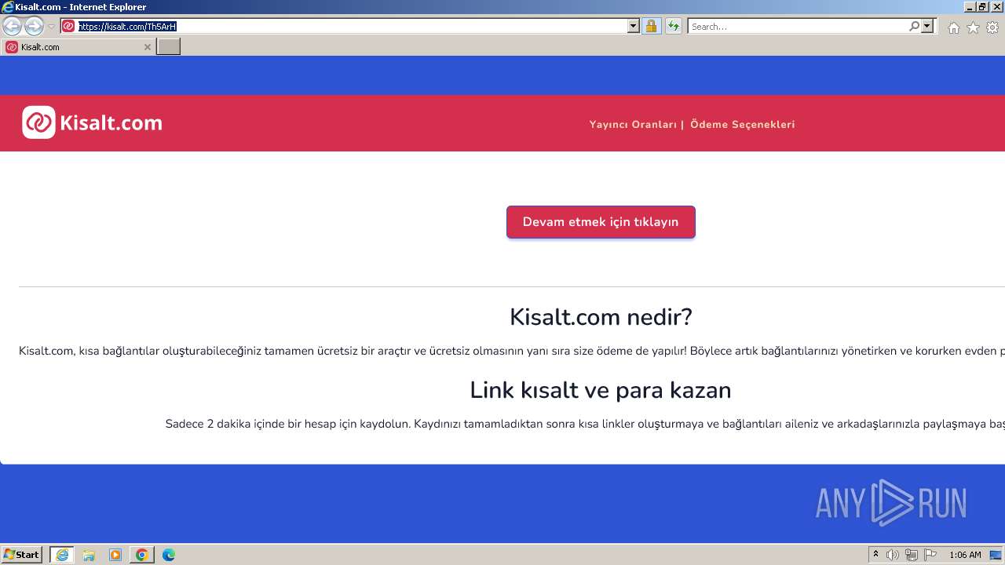Open Windows Media Player taskbar icon

(115, 555)
